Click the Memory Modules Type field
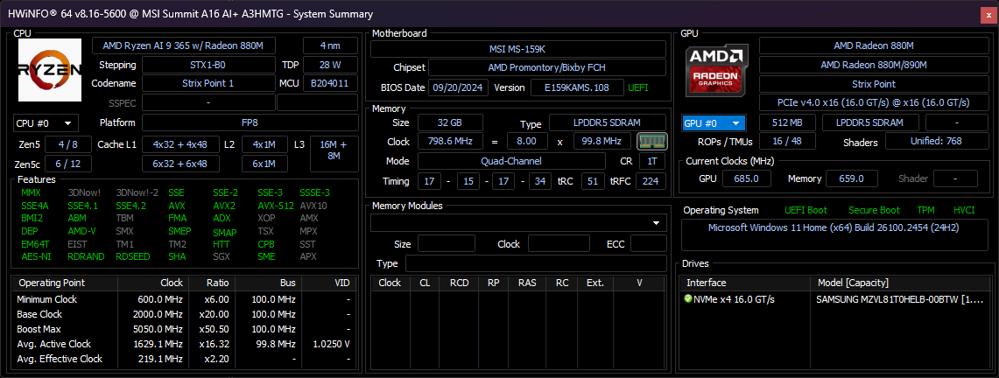999x378 pixels. tap(536, 263)
